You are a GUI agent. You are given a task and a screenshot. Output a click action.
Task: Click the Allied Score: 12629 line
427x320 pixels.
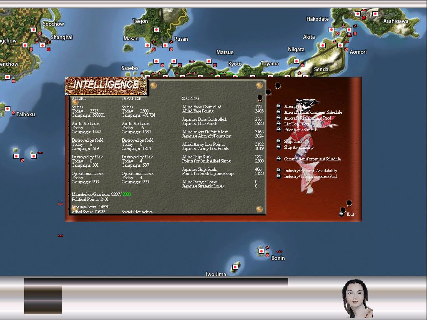tap(88, 212)
